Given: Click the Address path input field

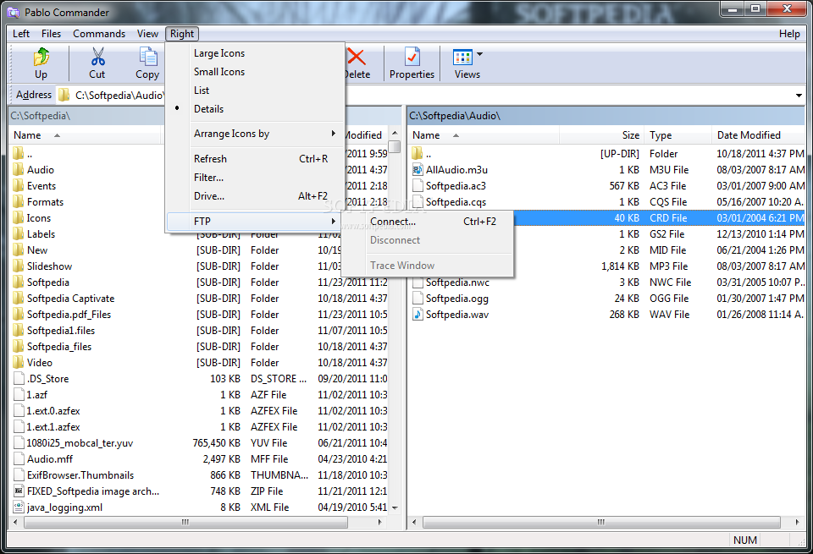Looking at the screenshot, I should coord(430,96).
